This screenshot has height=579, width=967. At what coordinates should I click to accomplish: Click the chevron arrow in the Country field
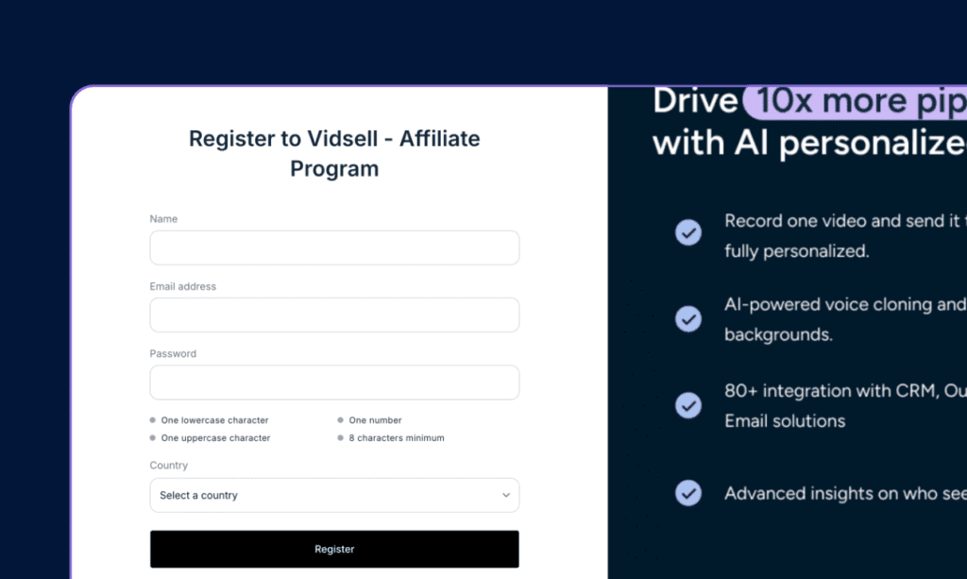tap(505, 495)
